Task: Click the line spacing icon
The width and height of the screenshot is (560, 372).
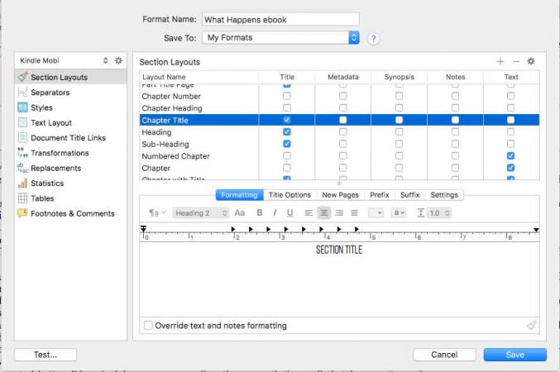Action: click(x=420, y=213)
